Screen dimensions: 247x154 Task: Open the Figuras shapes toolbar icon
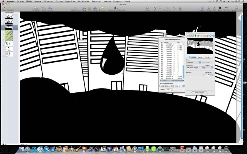point(84,8)
